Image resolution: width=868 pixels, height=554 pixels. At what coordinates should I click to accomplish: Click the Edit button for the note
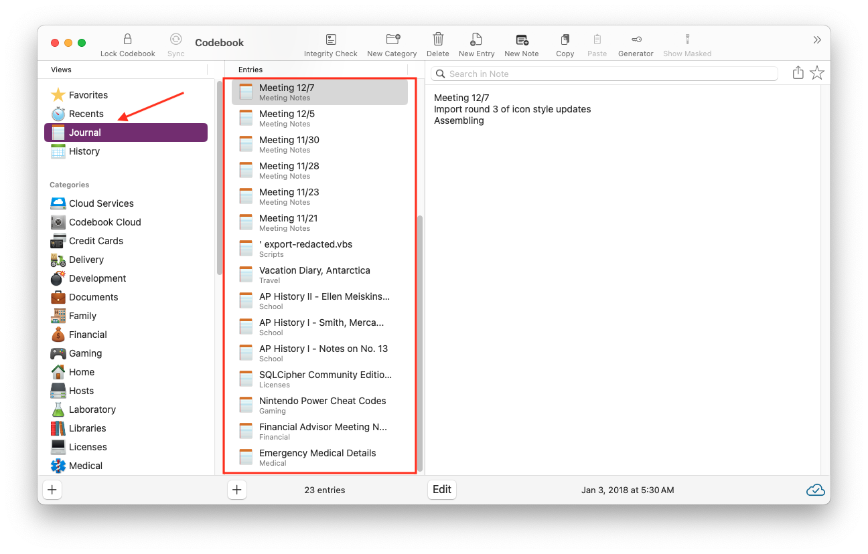442,490
